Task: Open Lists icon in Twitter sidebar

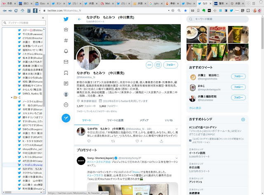Action: tap(66, 83)
